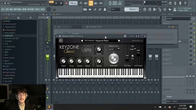Viewport: 196px width, 110px height.
Task: Start playback with the play button
Action: click(x=56, y=3)
